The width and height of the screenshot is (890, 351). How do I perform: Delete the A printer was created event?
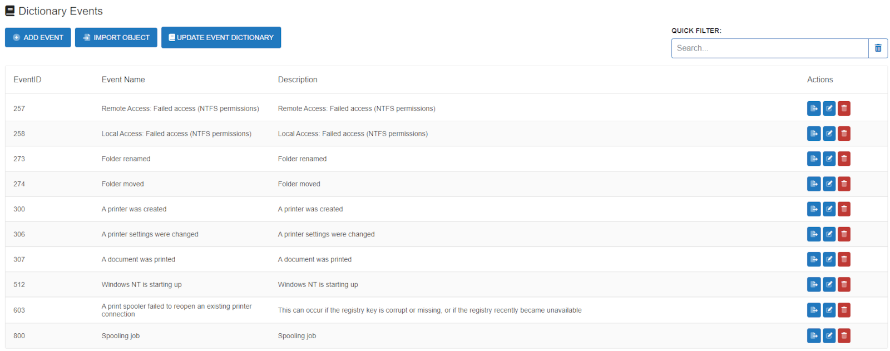844,209
